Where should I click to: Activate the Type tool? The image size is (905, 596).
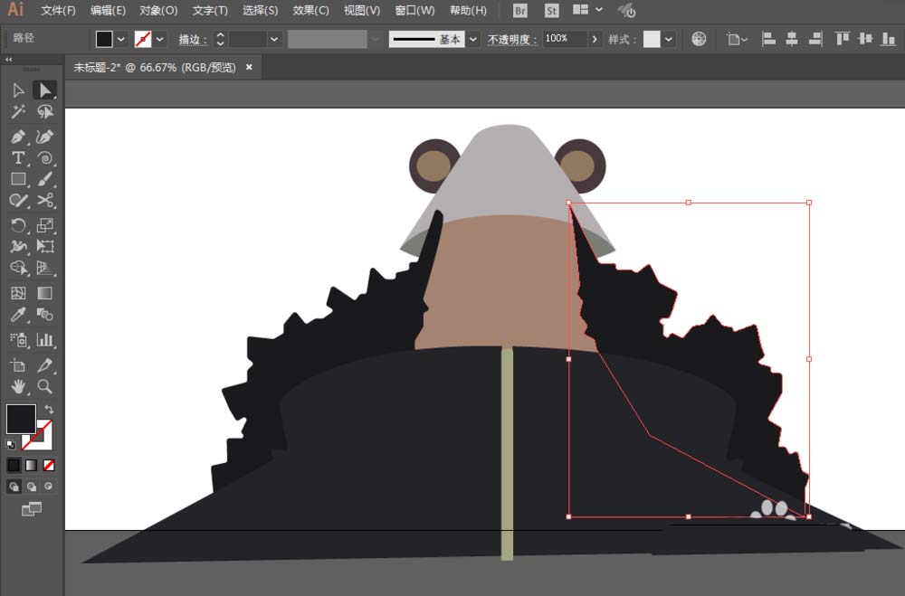(x=18, y=158)
